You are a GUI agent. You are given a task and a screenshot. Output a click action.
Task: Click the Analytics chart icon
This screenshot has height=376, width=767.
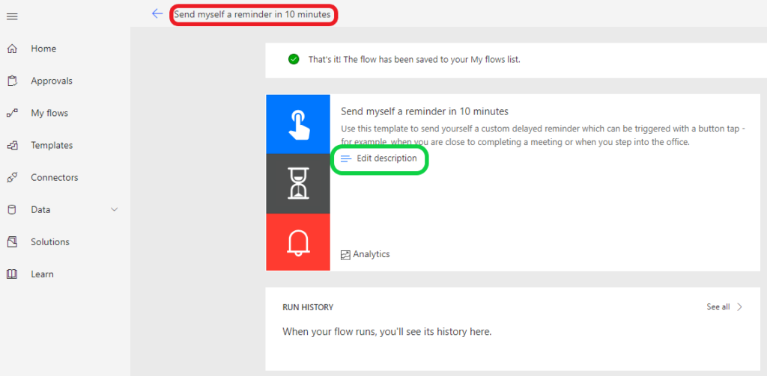coord(346,254)
